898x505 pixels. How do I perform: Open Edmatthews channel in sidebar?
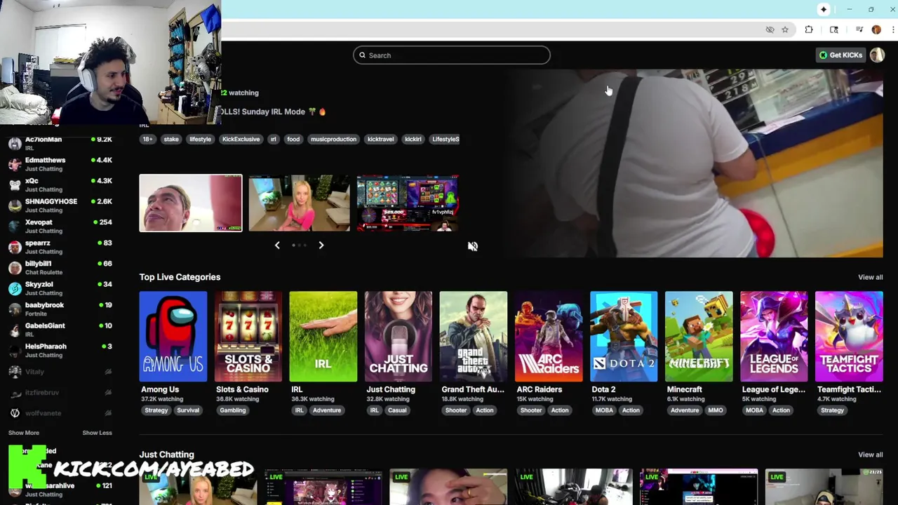60,164
